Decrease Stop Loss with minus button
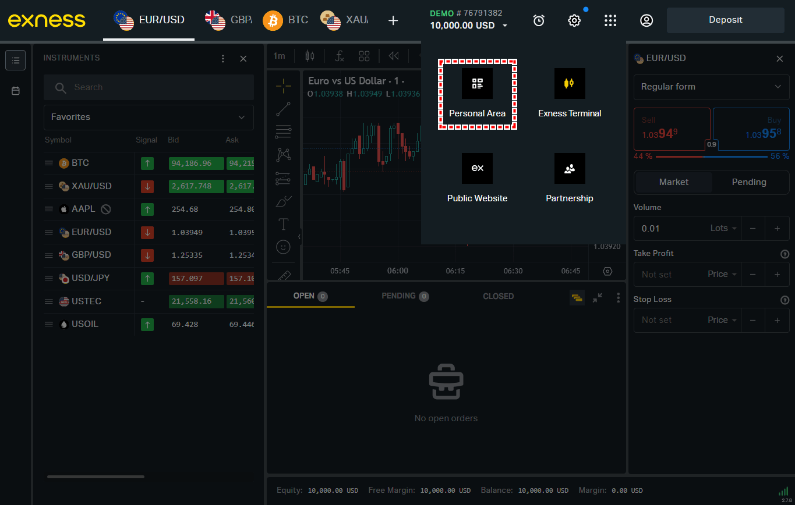 pyautogui.click(x=752, y=320)
